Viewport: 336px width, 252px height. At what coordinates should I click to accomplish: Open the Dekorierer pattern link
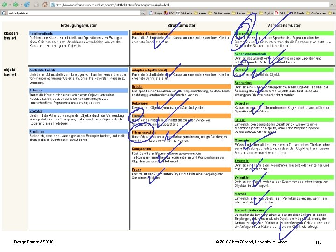140,103
